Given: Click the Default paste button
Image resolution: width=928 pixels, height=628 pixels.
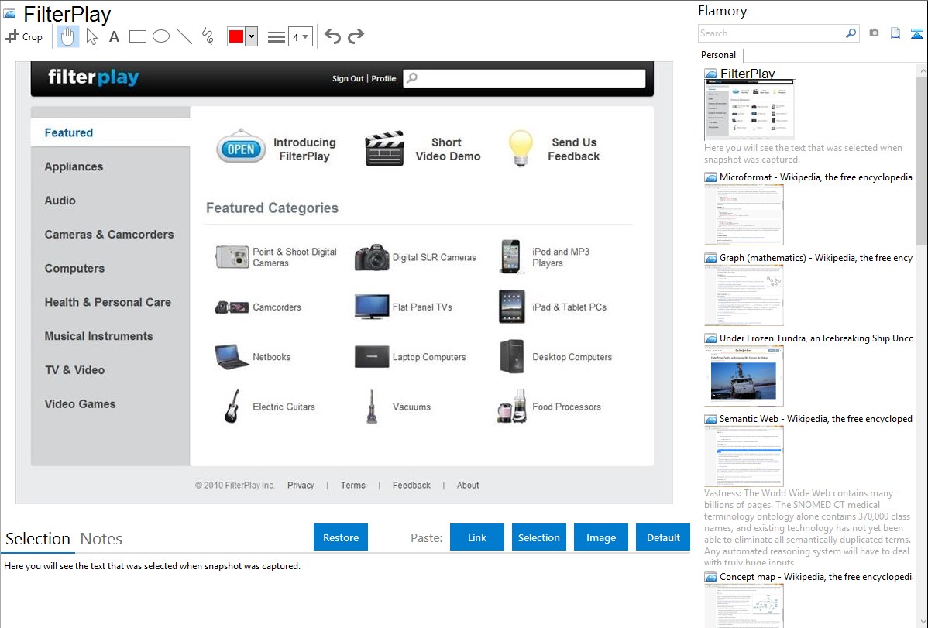Looking at the screenshot, I should 663,537.
